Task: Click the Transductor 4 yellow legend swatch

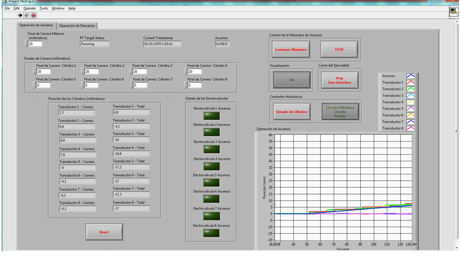Action: (410, 102)
